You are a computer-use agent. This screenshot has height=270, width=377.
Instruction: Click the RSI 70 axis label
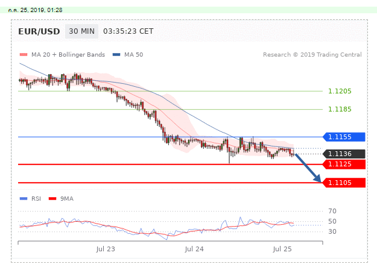(x=332, y=211)
